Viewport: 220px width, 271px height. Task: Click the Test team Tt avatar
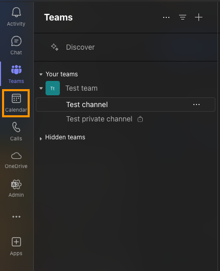(x=53, y=88)
